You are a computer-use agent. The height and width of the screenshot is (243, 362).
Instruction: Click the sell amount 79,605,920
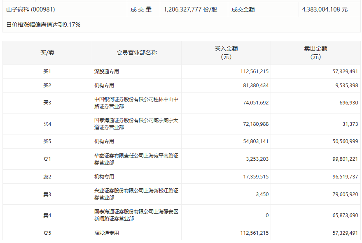click(345, 194)
